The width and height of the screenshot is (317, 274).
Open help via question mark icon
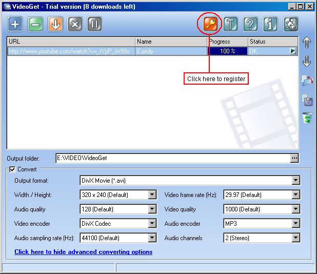pyautogui.click(x=250, y=24)
